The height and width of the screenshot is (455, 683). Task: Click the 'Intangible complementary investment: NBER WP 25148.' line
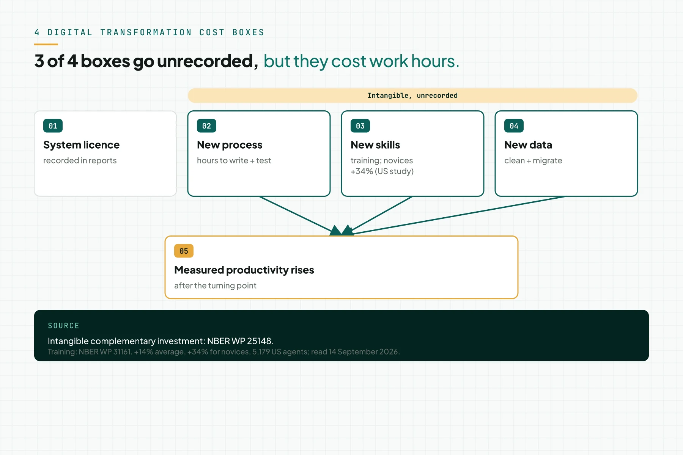(161, 341)
